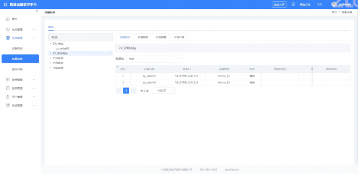Select zy_solar03 in the station tree

click(x=63, y=49)
